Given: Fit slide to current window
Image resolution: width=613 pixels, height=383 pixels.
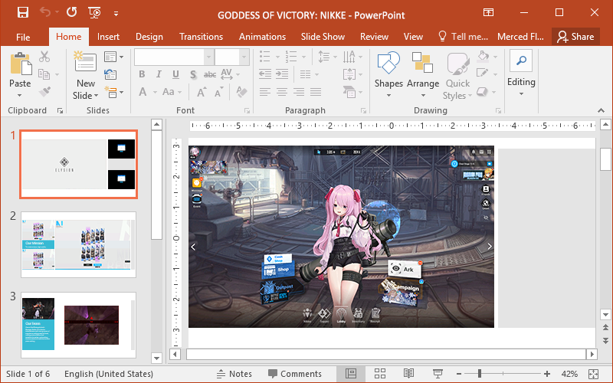Looking at the screenshot, I should 593,374.
